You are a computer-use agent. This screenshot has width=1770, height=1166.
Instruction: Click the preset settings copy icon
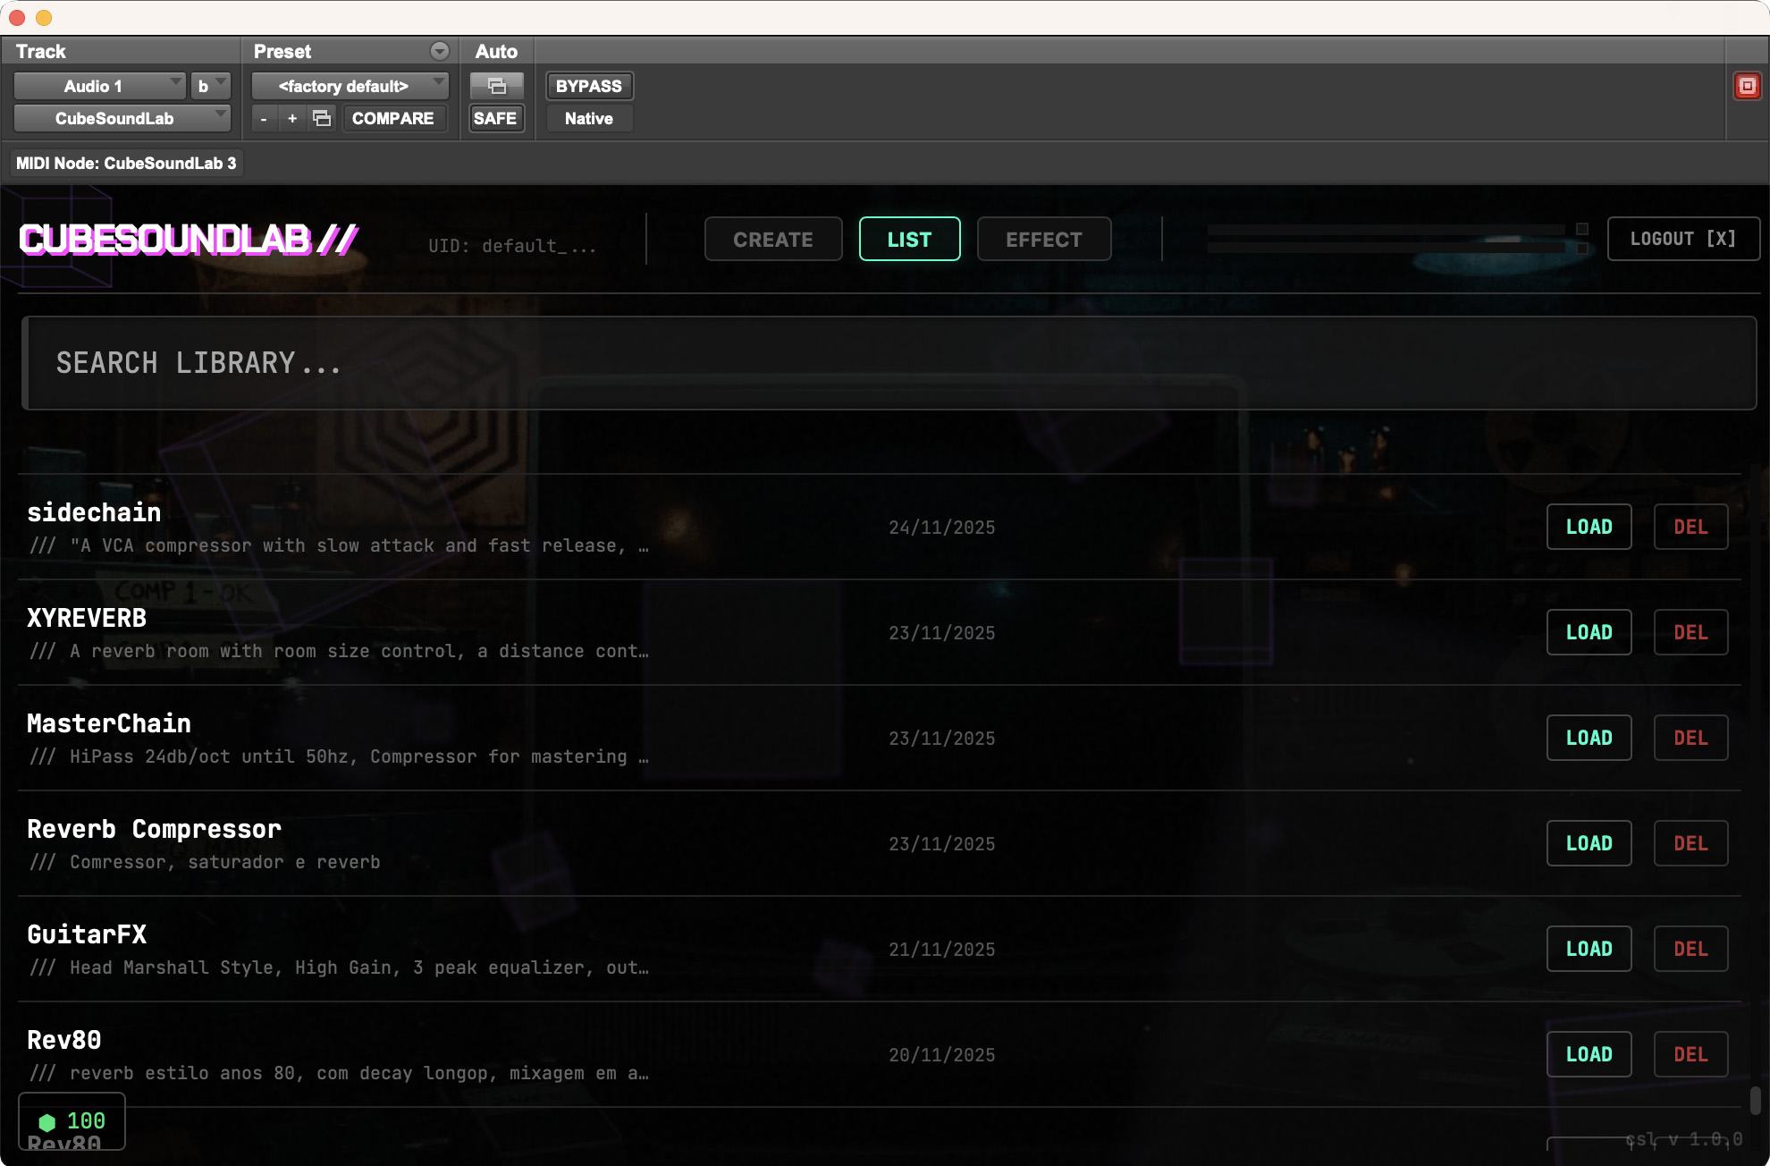click(x=322, y=118)
